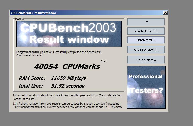Click the footnote (1) superscript marker
193x126 pixels.
point(103,61)
